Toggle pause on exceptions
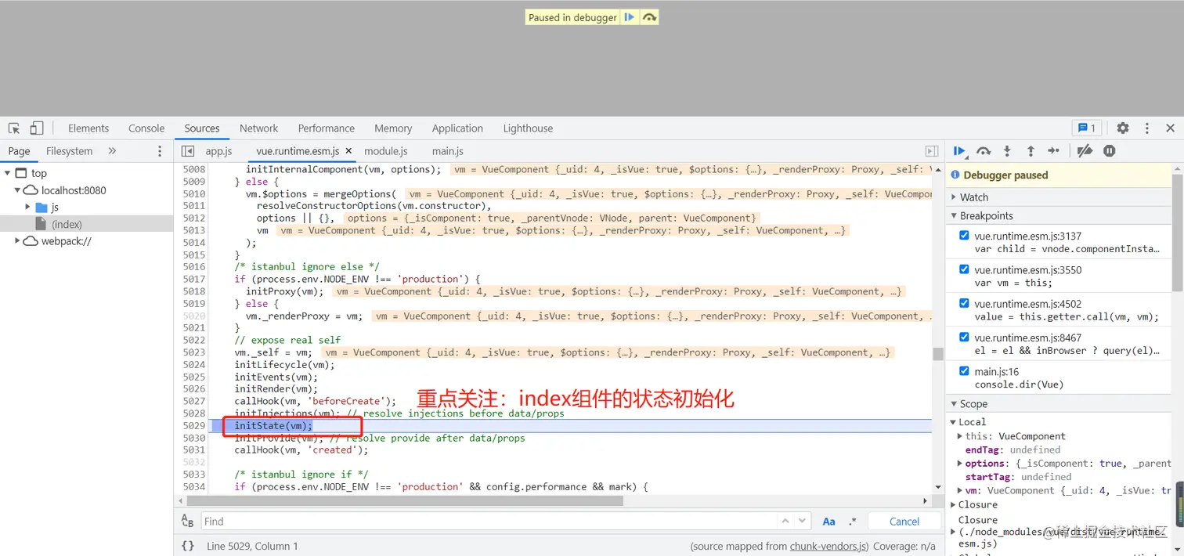The image size is (1184, 556). coord(1109,151)
